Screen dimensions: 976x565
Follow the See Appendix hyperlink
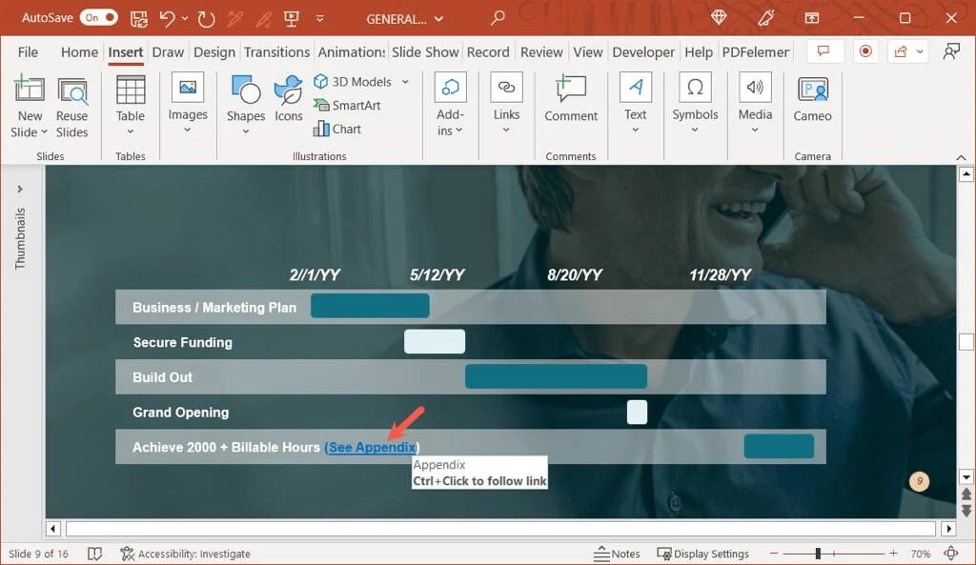click(370, 446)
